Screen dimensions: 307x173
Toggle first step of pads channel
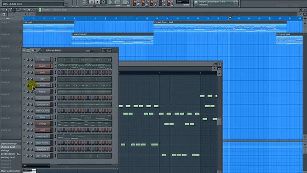point(59,73)
